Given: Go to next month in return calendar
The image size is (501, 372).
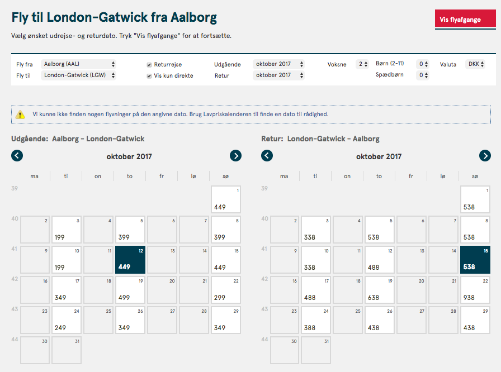Looking at the screenshot, I should pyautogui.click(x=485, y=156).
